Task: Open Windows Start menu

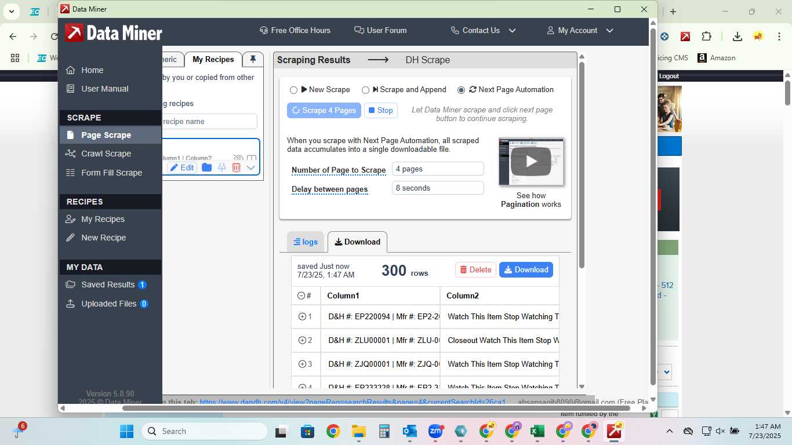Action: coord(126,431)
